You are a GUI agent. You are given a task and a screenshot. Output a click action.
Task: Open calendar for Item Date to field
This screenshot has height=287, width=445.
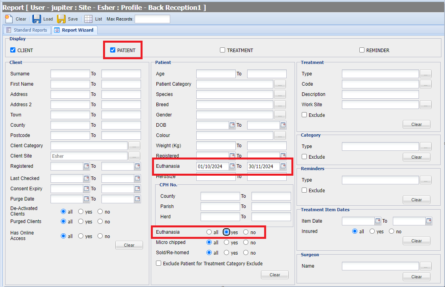(429, 221)
